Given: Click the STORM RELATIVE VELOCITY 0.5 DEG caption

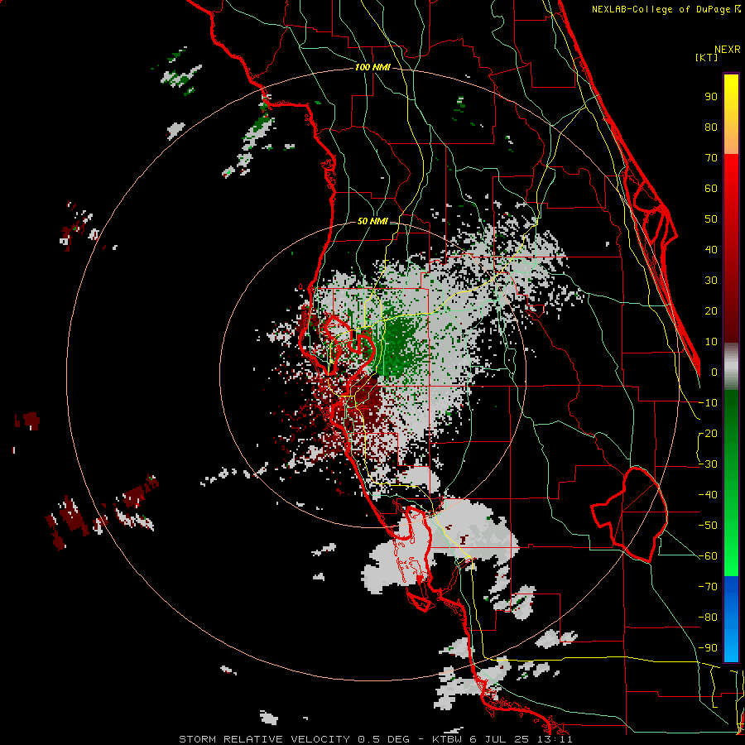Looking at the screenshot, I should pos(294,739).
